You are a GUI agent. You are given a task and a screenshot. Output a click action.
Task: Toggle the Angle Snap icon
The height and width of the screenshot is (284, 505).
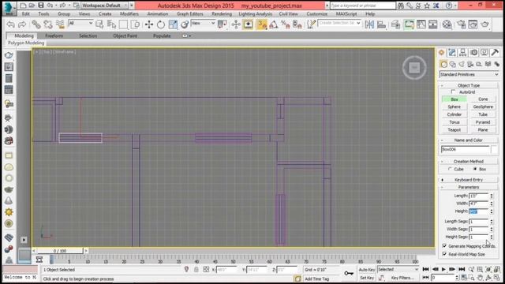(x=274, y=24)
